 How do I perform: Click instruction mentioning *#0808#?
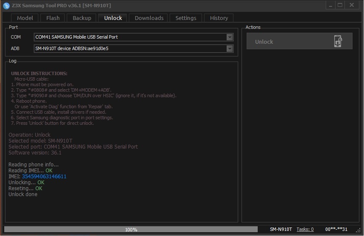pos(61,90)
